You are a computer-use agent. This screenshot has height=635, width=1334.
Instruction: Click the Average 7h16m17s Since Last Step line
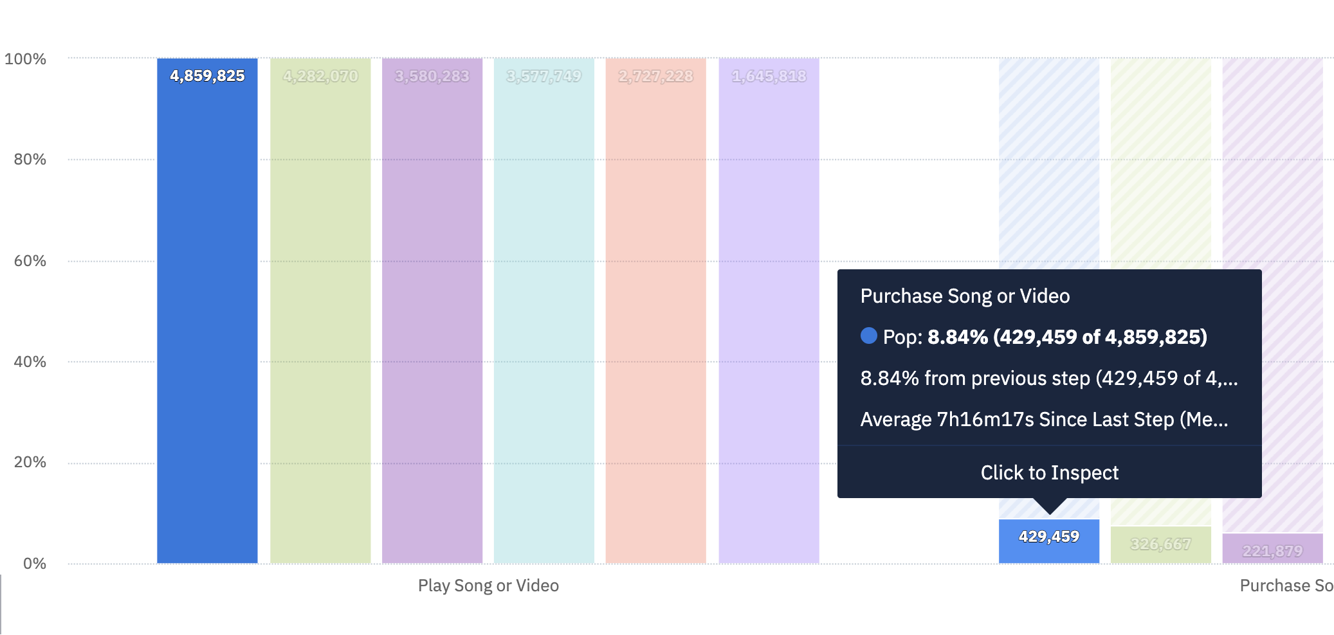pos(1044,419)
